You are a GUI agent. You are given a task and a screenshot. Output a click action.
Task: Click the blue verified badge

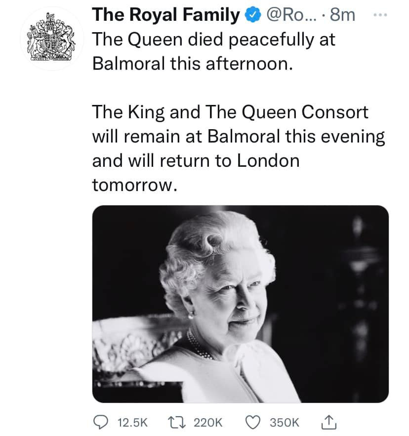click(x=252, y=15)
